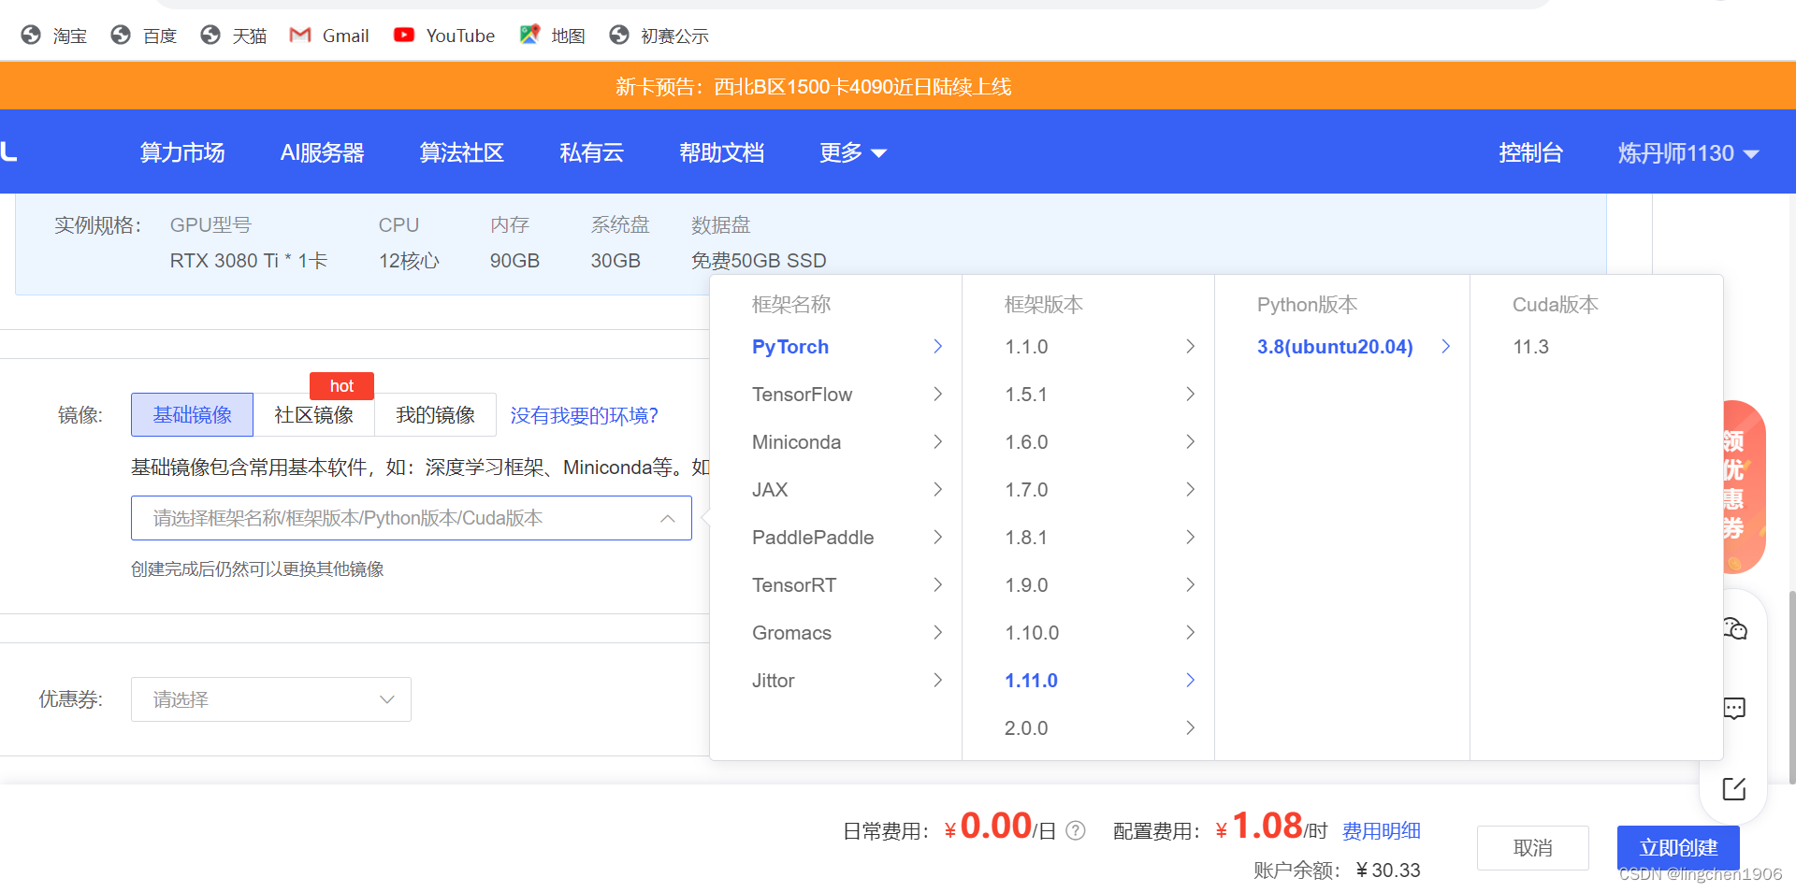Open 私有云 navigation item
This screenshot has height=892, width=1796.
click(x=591, y=152)
